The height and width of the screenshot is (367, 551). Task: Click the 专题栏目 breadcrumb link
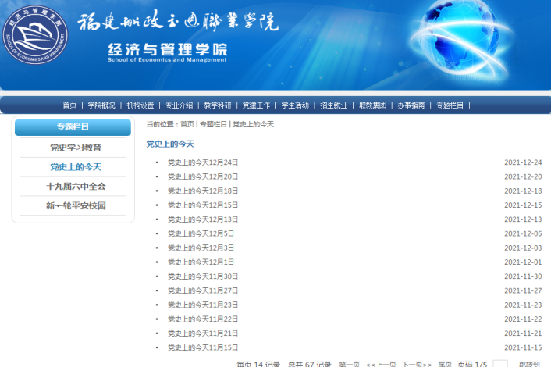pyautogui.click(x=213, y=125)
